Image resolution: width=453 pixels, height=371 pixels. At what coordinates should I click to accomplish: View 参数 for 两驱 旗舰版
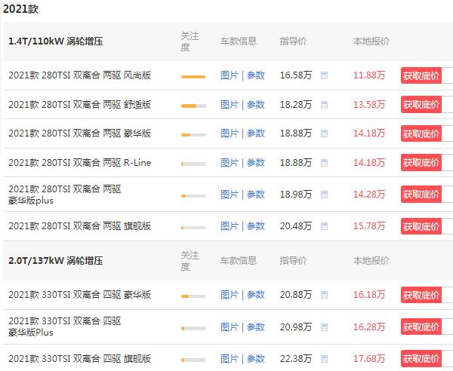(256, 226)
